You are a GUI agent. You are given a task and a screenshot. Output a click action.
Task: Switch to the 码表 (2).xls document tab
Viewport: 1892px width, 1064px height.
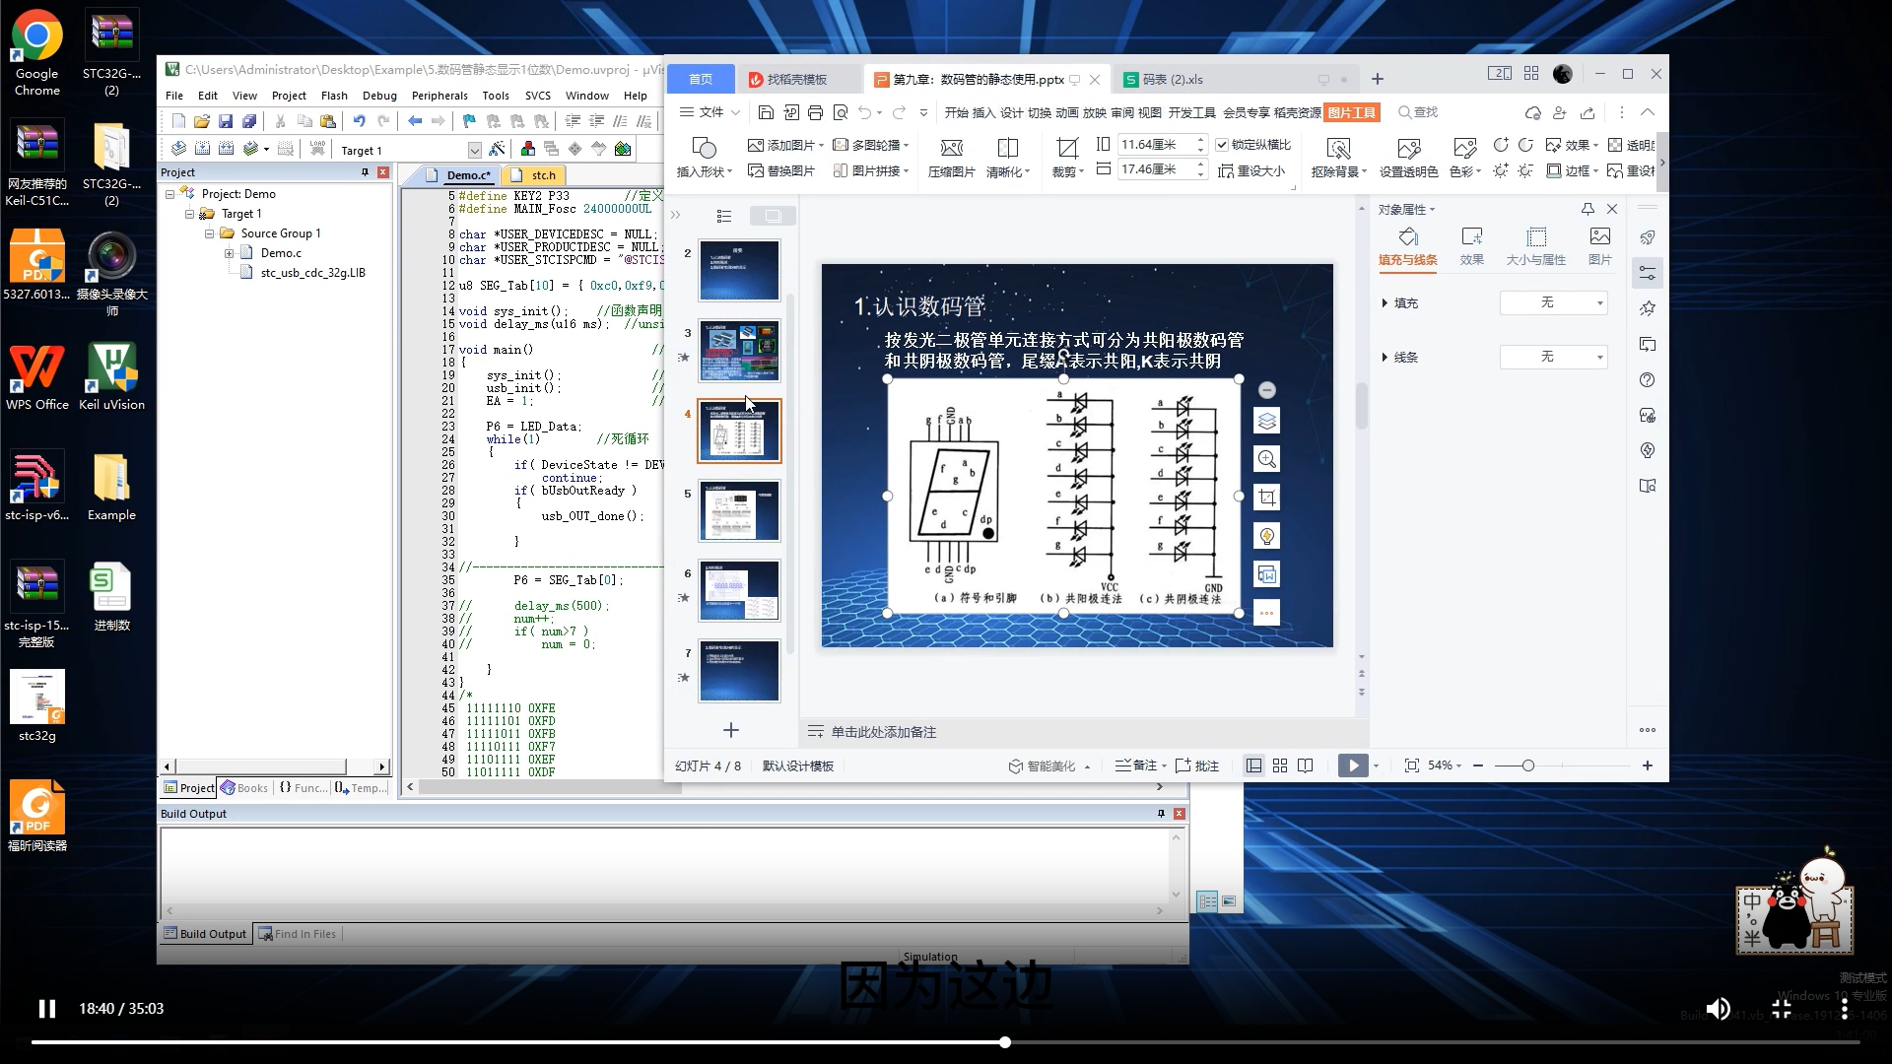1173,80
